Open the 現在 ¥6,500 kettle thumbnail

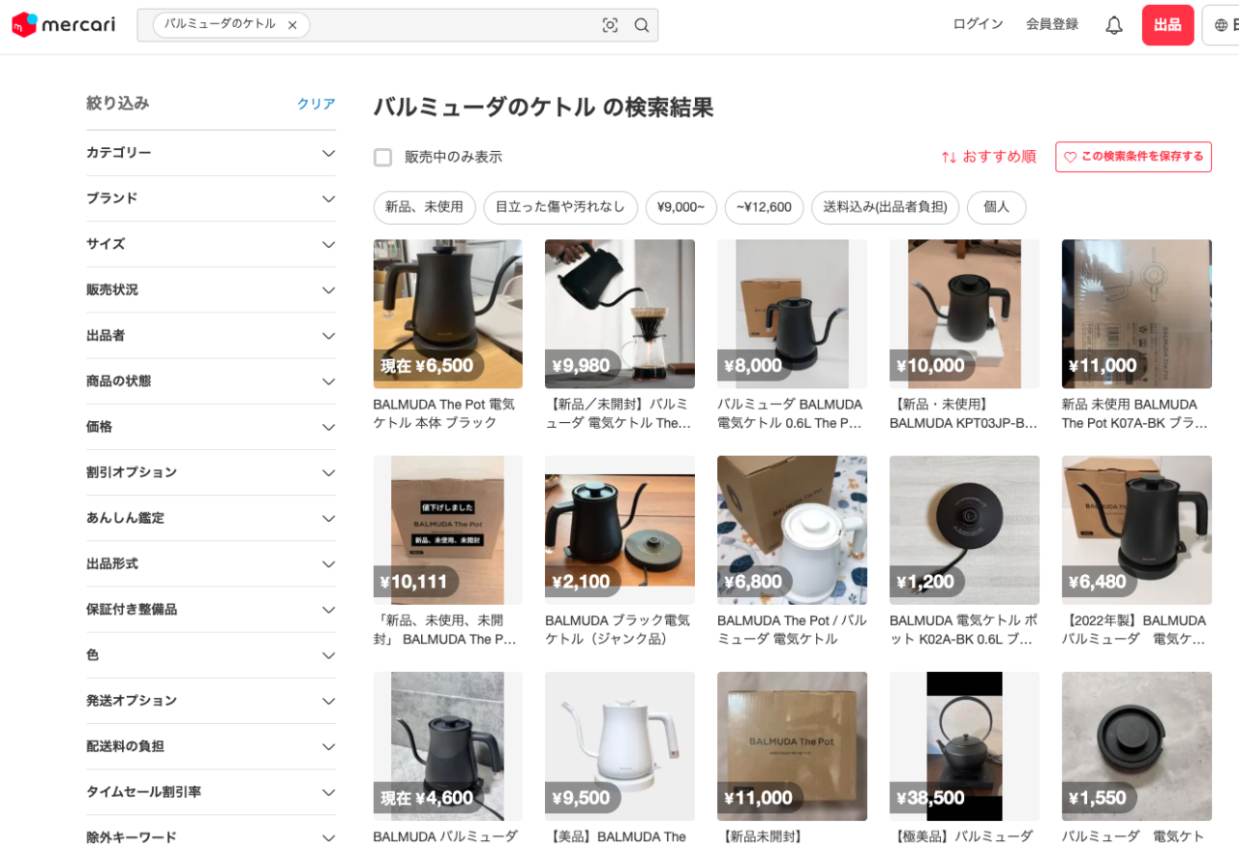(448, 315)
